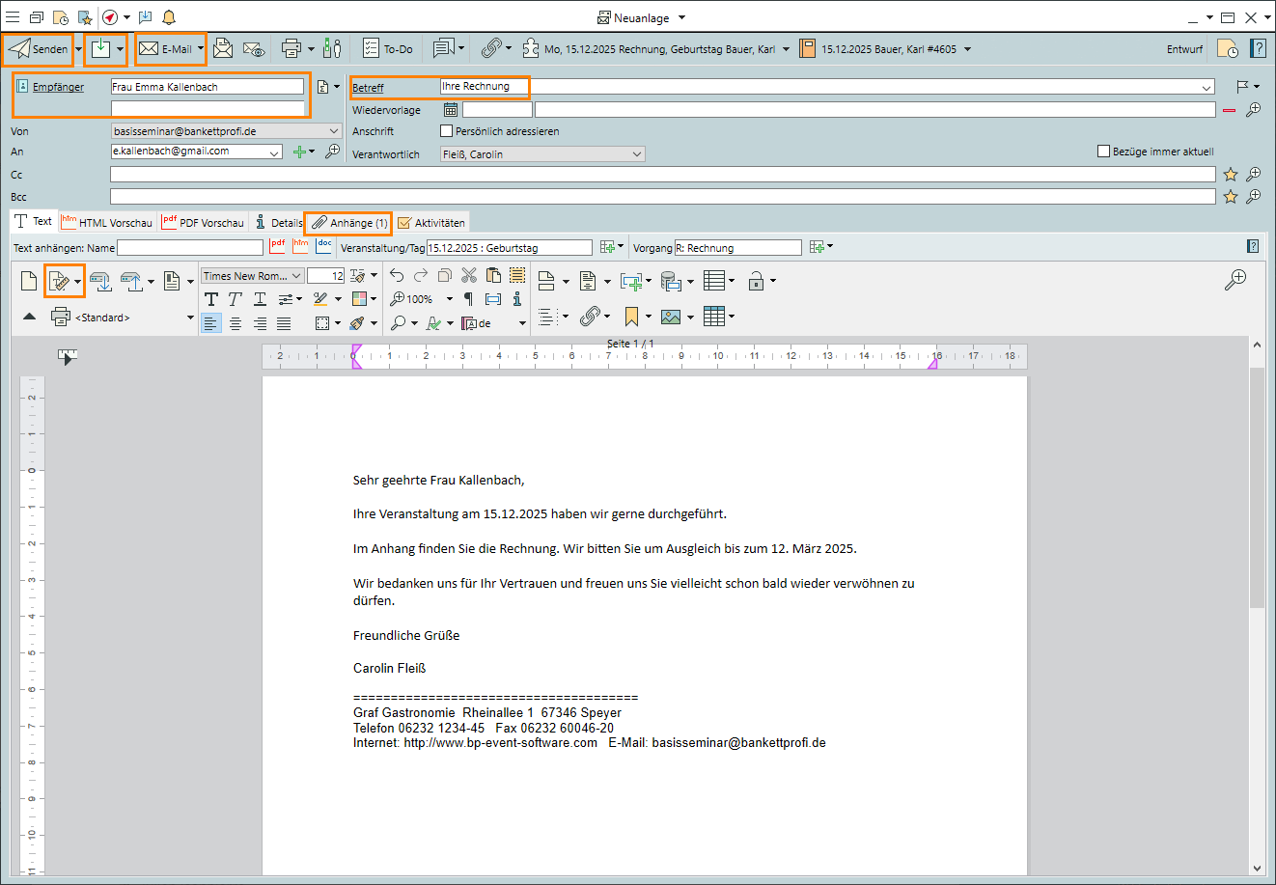Open the Wiedervorlage calendar icon

[x=451, y=110]
